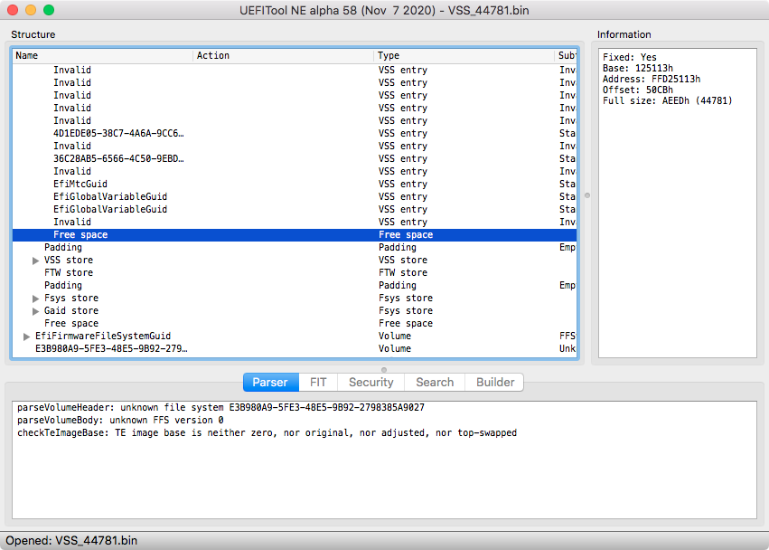
Task: Click the truncated Subtype column header
Action: (566, 55)
